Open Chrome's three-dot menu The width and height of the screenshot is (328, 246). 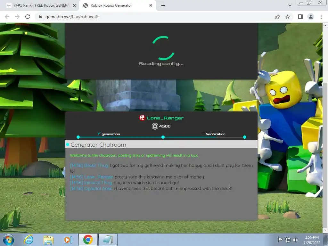coord(321,17)
